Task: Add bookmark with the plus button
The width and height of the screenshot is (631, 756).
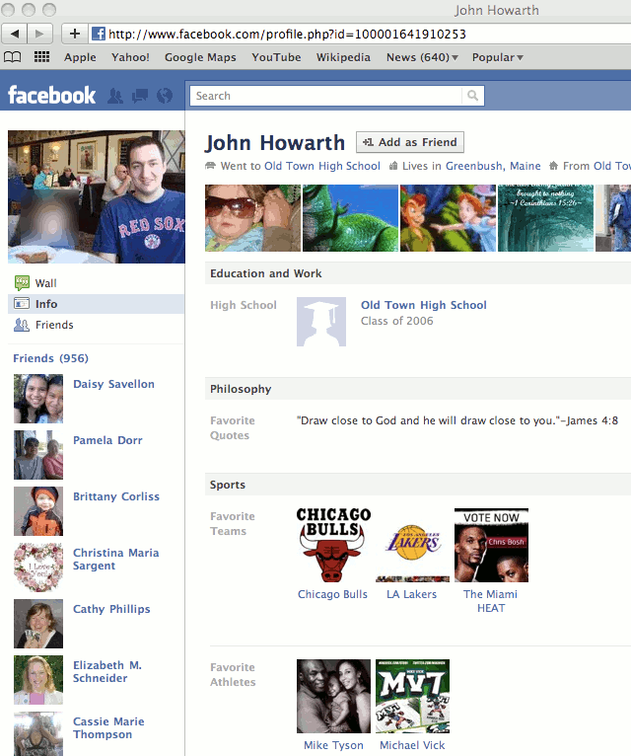Action: pyautogui.click(x=75, y=34)
